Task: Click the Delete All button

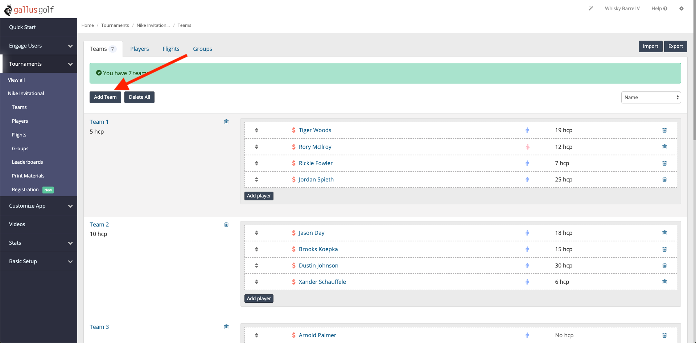Action: pyautogui.click(x=139, y=97)
